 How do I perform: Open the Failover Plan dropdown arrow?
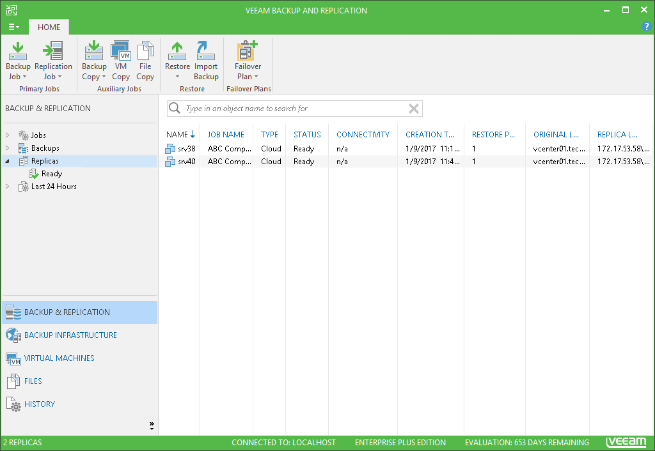[x=256, y=77]
